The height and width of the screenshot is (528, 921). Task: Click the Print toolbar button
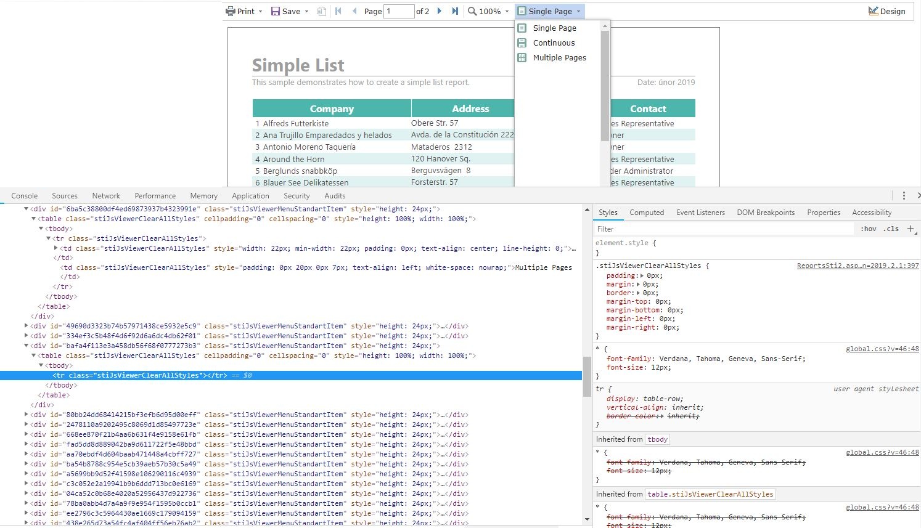pos(244,11)
